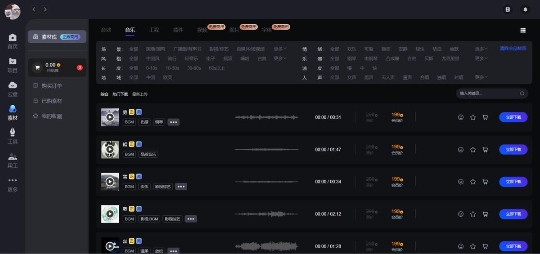Select the 欢乐 mood filter
The height and width of the screenshot is (254, 540).
click(x=351, y=49)
